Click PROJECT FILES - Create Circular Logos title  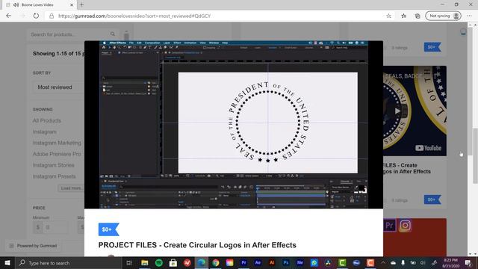click(197, 245)
